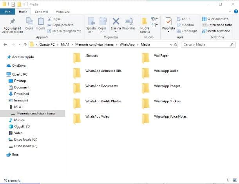Click Deseleziona tutto in ribbon
The image size is (239, 184).
point(217,25)
